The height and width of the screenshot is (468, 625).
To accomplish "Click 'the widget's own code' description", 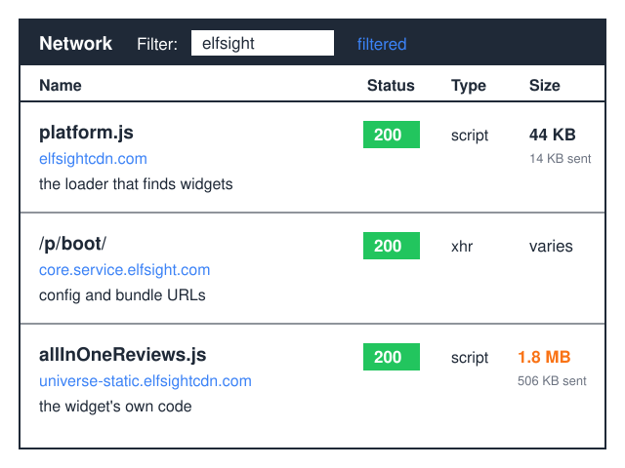I will point(115,407).
